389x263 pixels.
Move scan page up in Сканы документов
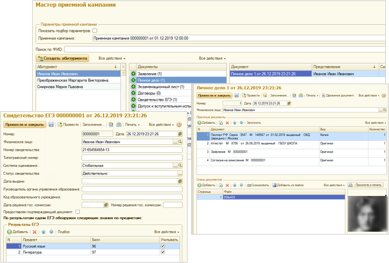click(235, 185)
